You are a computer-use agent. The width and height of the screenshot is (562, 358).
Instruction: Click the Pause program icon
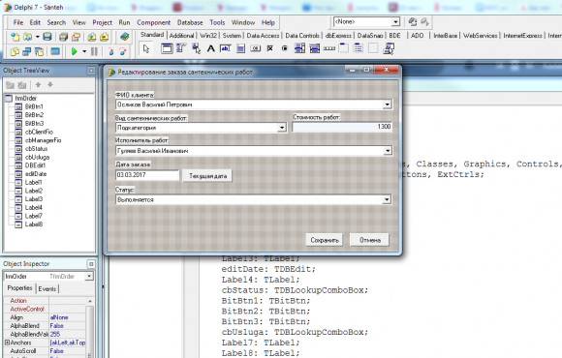point(94,51)
